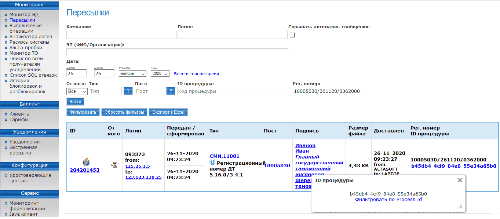Expand the год dropdown set to 2020
Image resolution: width=500 pixels, height=219 pixels.
tap(160, 74)
